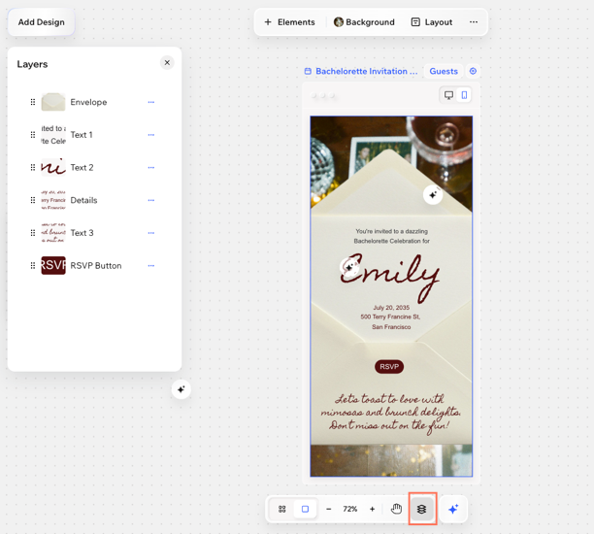Open more options for Text 1 layer
594x534 pixels.
(x=151, y=135)
